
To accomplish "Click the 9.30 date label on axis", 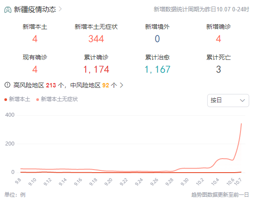I will [x=184, y=182].
